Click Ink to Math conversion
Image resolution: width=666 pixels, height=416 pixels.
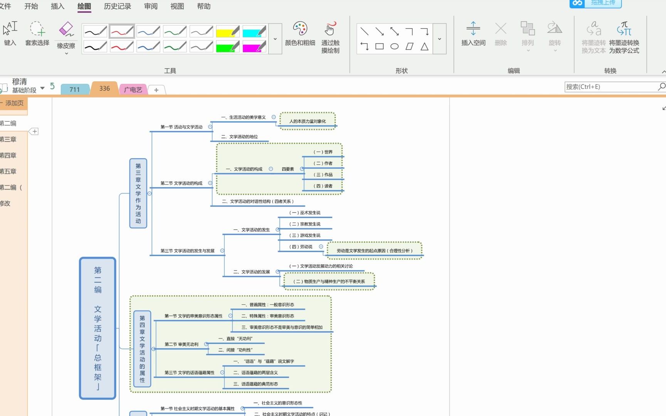[624, 37]
